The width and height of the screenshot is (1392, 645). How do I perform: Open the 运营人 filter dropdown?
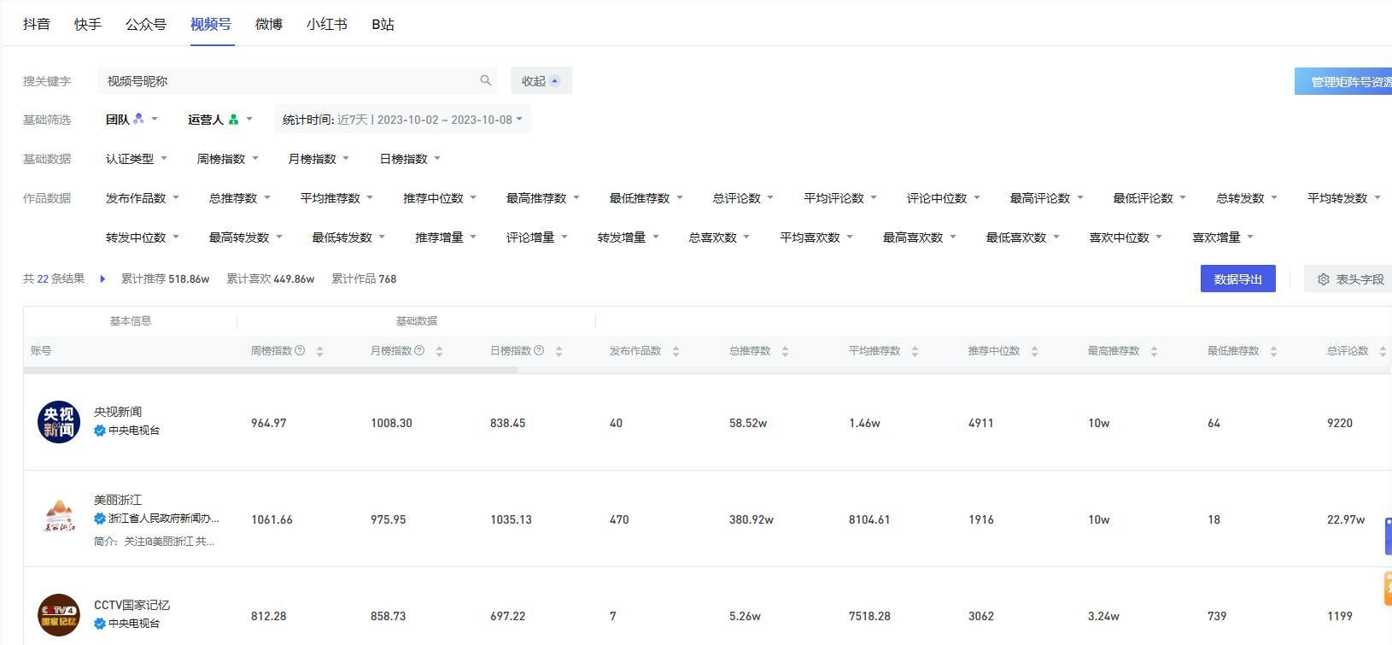[x=220, y=120]
